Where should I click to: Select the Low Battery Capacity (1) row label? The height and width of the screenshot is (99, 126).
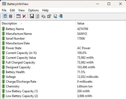(x=22, y=91)
